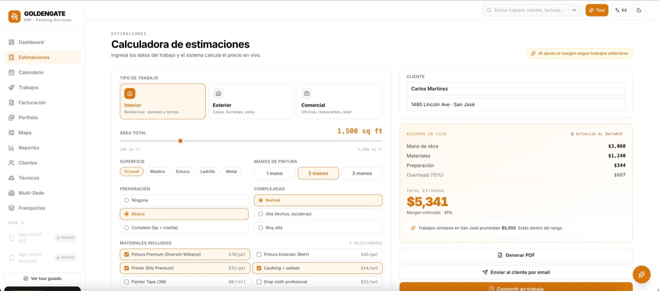Click the Mano de obra $3,060 value
Viewport: 659px width, 291px height.
[x=617, y=146]
